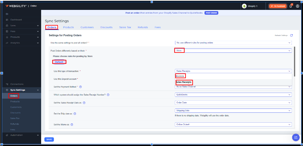The height and width of the screenshot is (146, 303).
Task: Expand the Automation sidebar section
Action: coord(38,135)
